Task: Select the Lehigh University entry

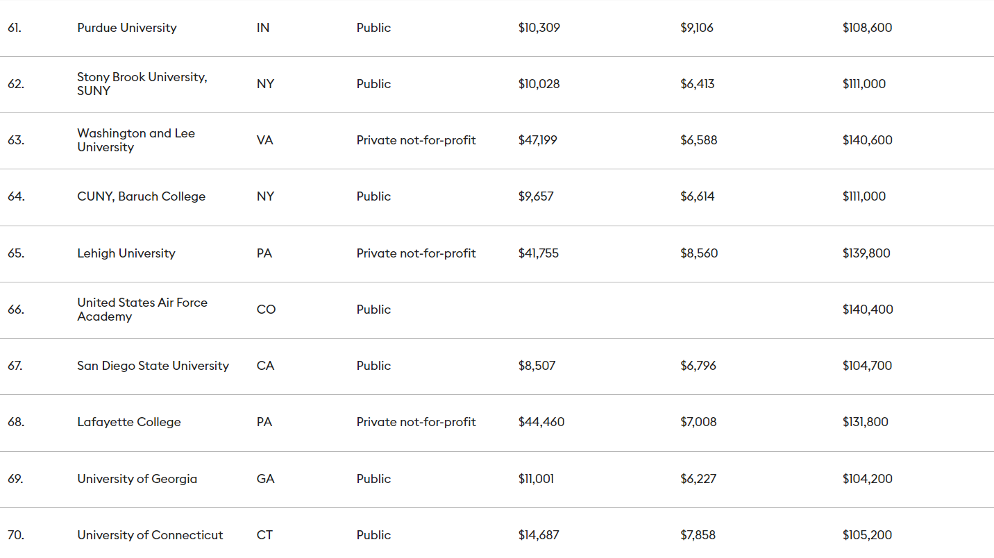Action: (x=126, y=253)
